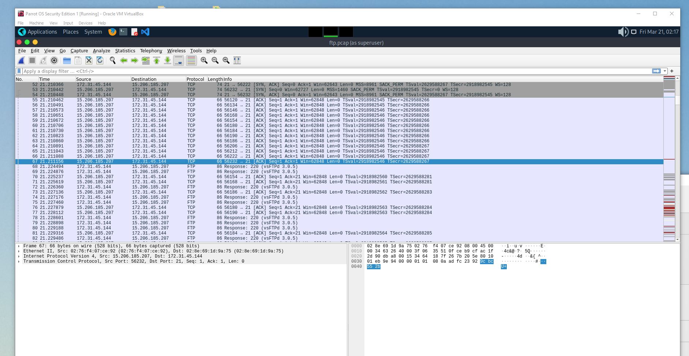
Task: Jump to the last packet
Action: (x=168, y=60)
